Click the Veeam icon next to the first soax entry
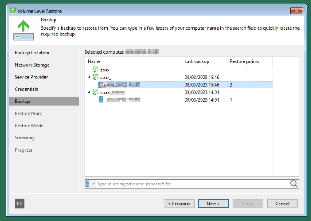 click(95, 70)
